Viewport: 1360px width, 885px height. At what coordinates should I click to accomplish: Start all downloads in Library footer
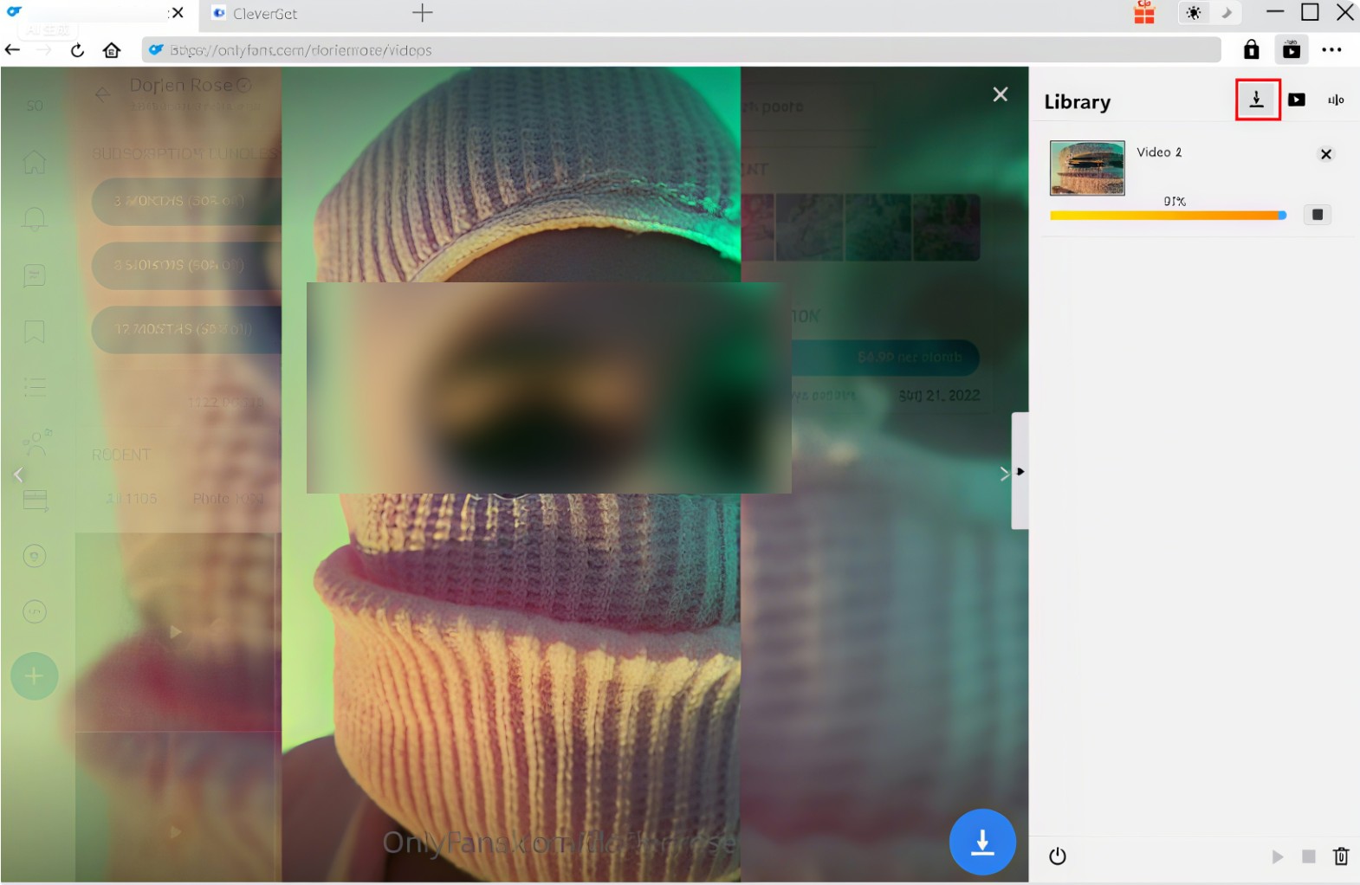(x=1278, y=856)
